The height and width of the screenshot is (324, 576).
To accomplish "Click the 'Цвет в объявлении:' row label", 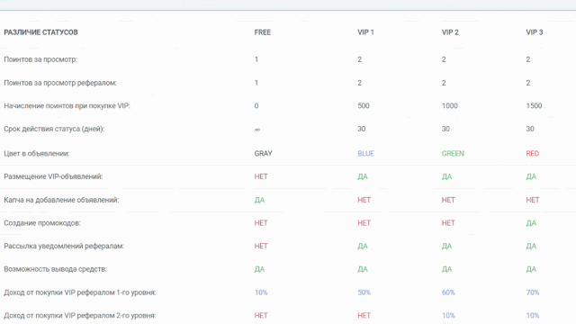I will click(x=37, y=154).
